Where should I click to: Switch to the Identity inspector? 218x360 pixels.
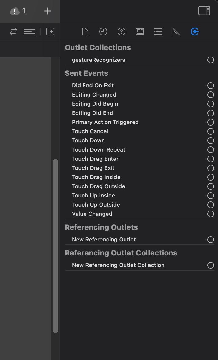tap(140, 31)
